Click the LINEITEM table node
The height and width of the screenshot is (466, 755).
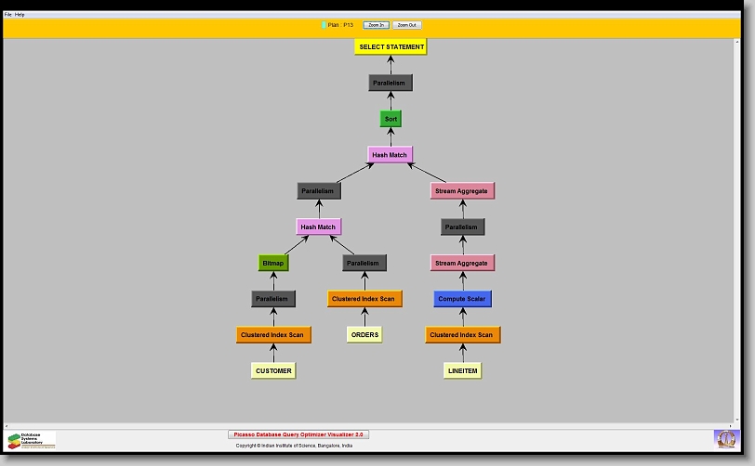click(462, 370)
